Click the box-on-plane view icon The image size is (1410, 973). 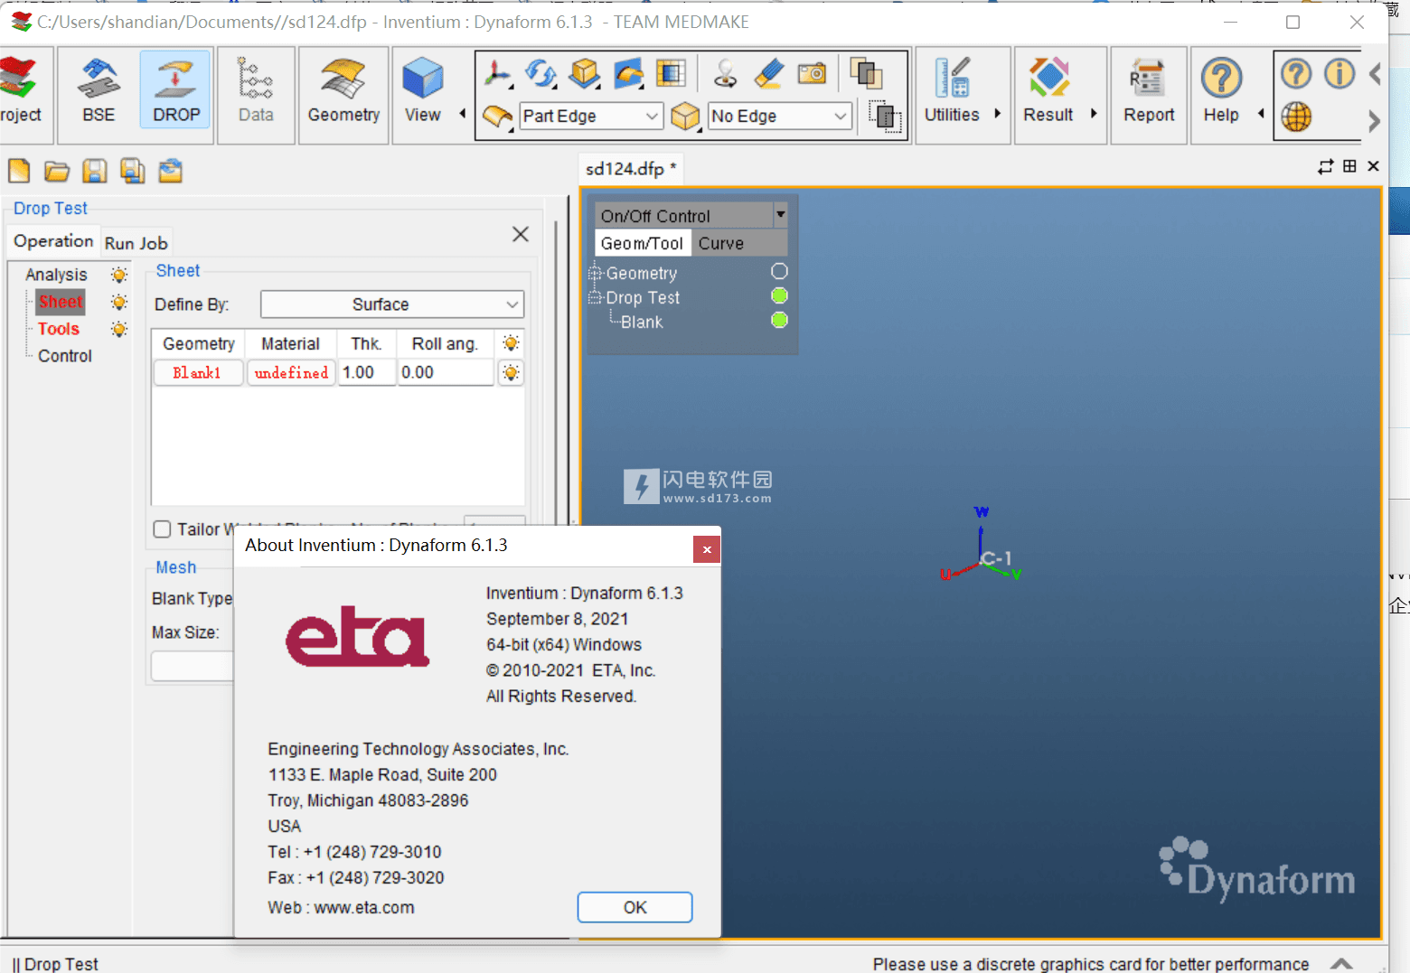[585, 74]
